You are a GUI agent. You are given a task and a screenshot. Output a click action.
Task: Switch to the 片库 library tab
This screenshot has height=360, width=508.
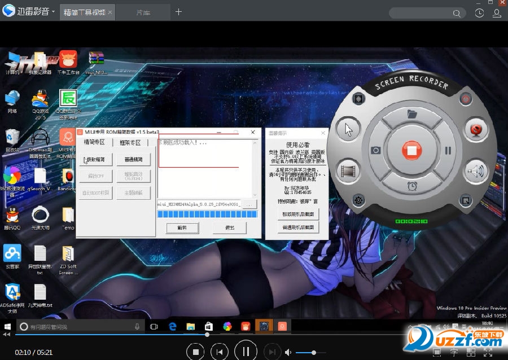(x=143, y=12)
